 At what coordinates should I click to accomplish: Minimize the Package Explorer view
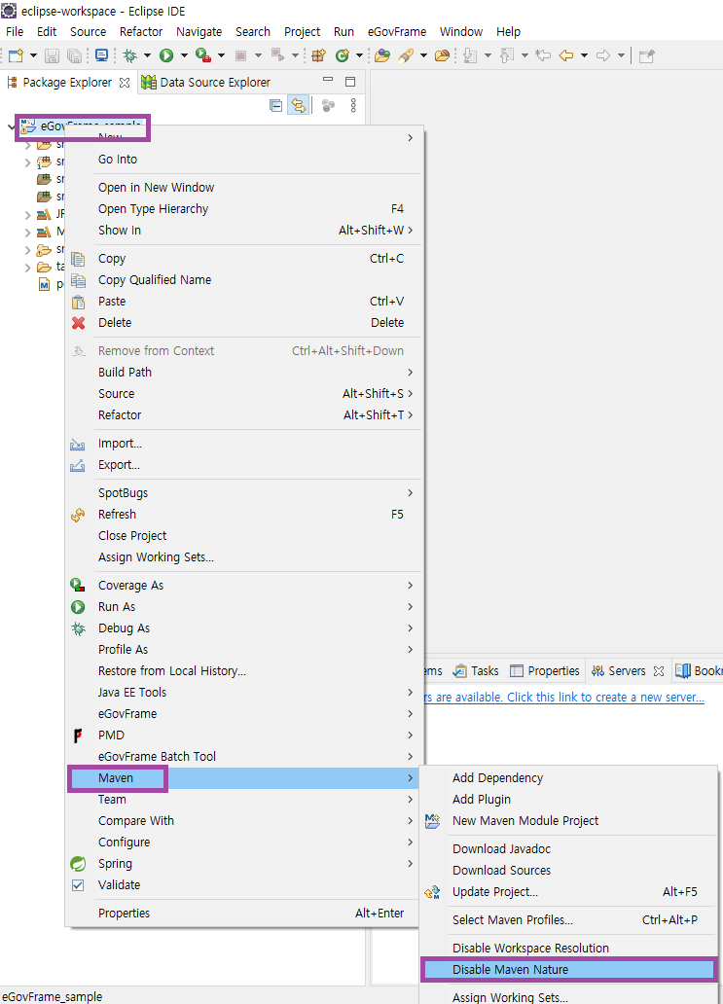[x=328, y=81]
